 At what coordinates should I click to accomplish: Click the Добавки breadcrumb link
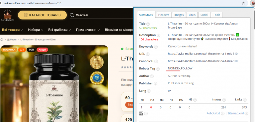pos(12,40)
